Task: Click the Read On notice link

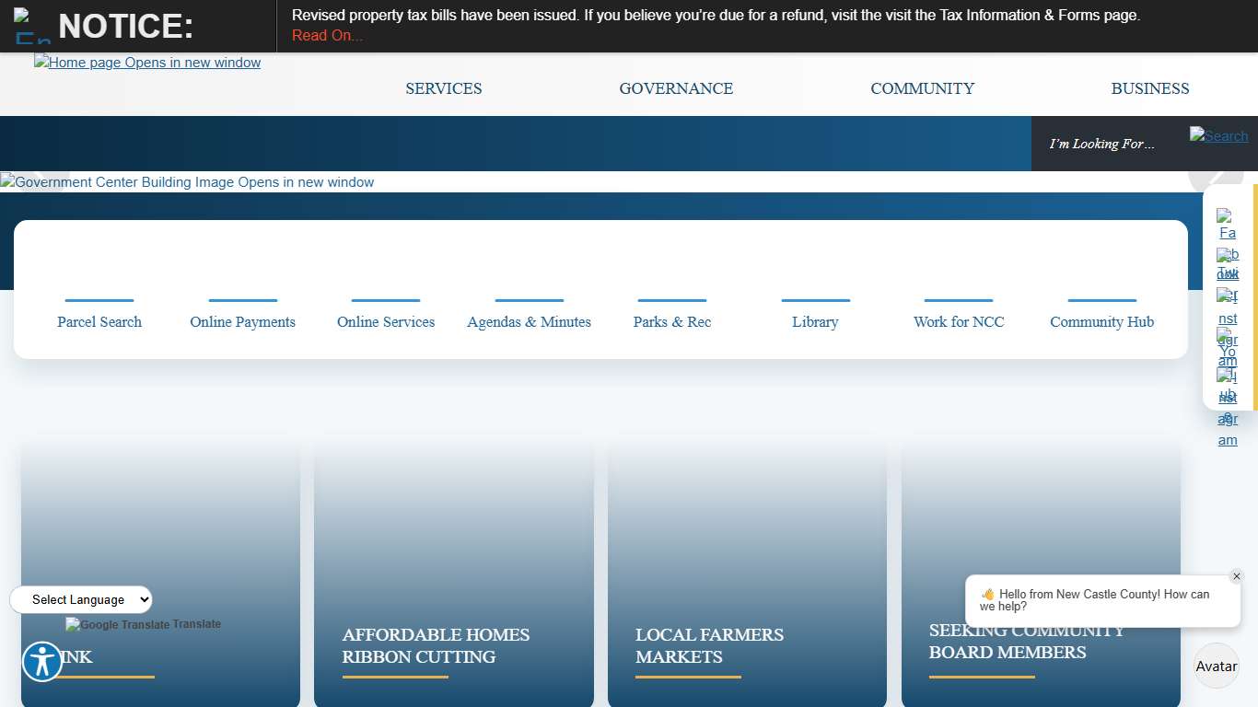Action: coord(327,35)
